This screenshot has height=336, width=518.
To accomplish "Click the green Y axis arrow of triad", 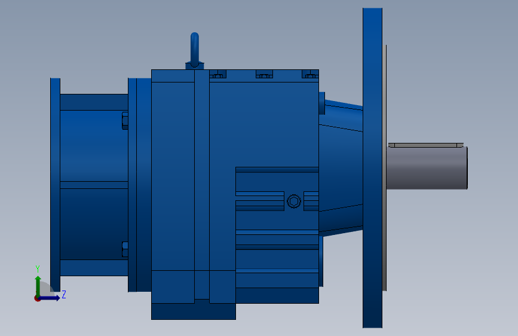I will click(x=38, y=286).
